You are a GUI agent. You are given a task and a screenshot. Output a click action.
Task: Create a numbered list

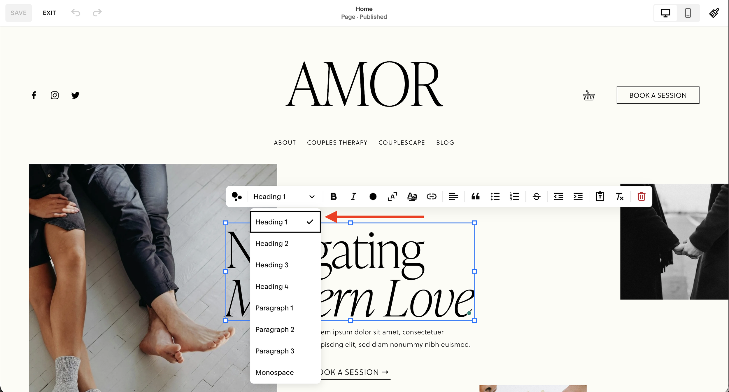(514, 196)
